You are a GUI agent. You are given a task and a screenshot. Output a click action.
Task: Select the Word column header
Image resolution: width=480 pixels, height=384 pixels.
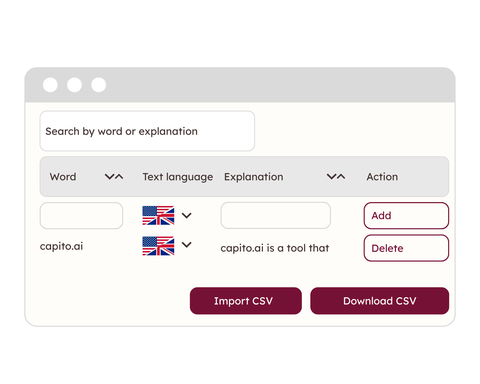coord(63,177)
